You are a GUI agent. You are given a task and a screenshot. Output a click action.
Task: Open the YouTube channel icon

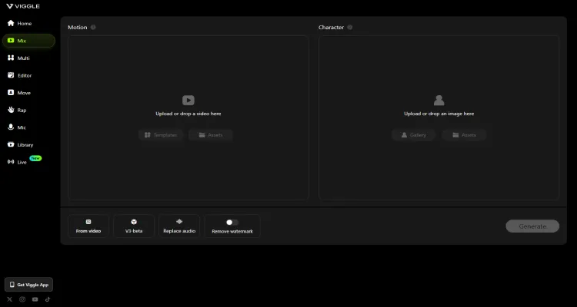tap(35, 299)
